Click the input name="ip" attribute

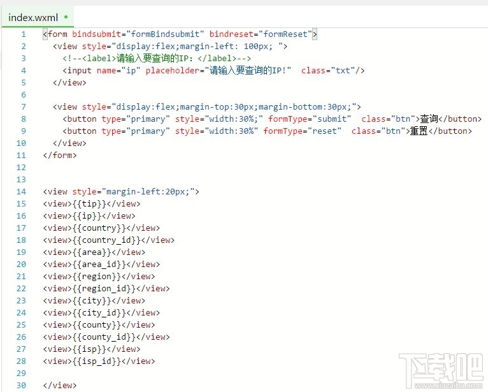(118, 71)
